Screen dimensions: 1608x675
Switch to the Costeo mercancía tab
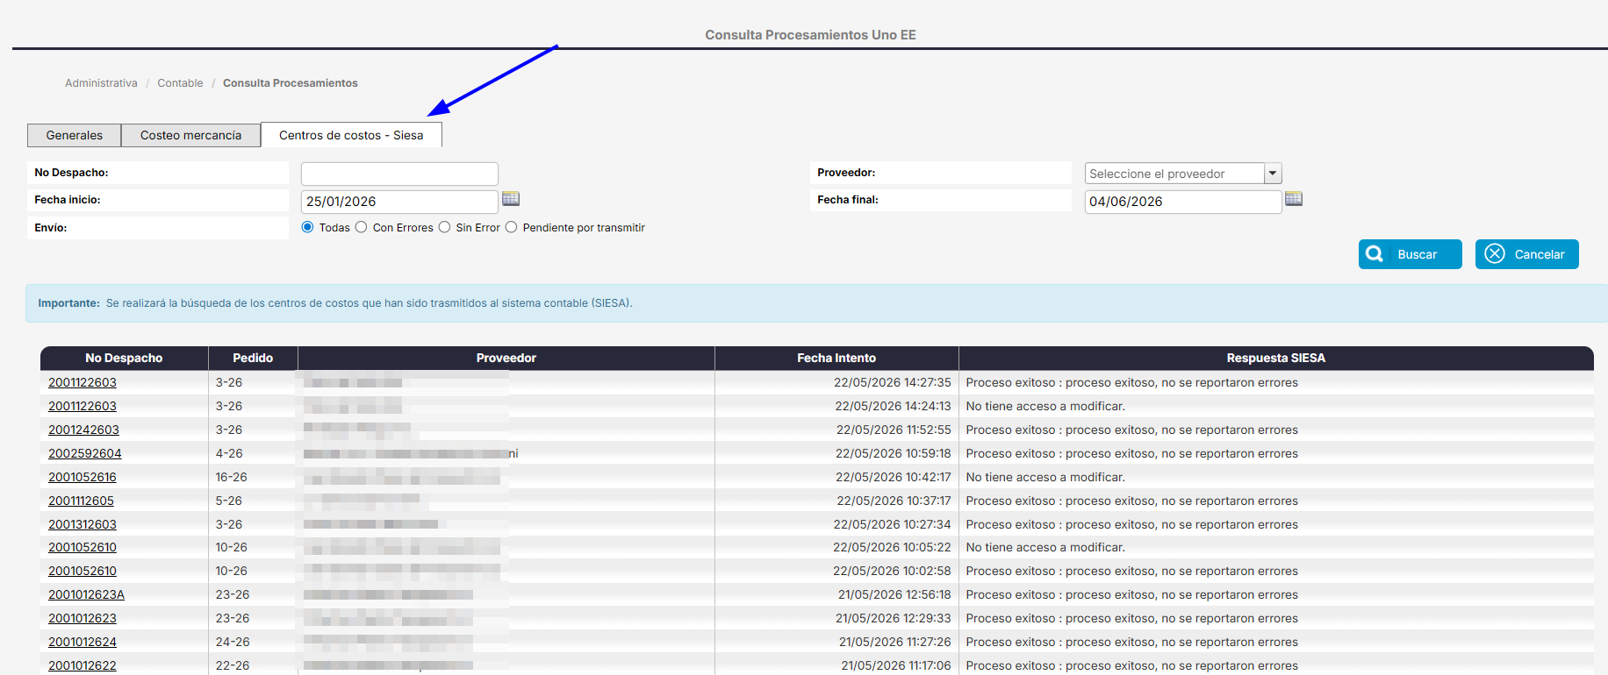tap(190, 135)
